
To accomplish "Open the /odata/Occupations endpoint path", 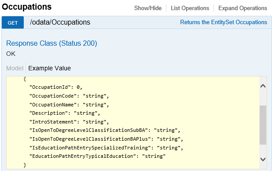I will [60, 22].
